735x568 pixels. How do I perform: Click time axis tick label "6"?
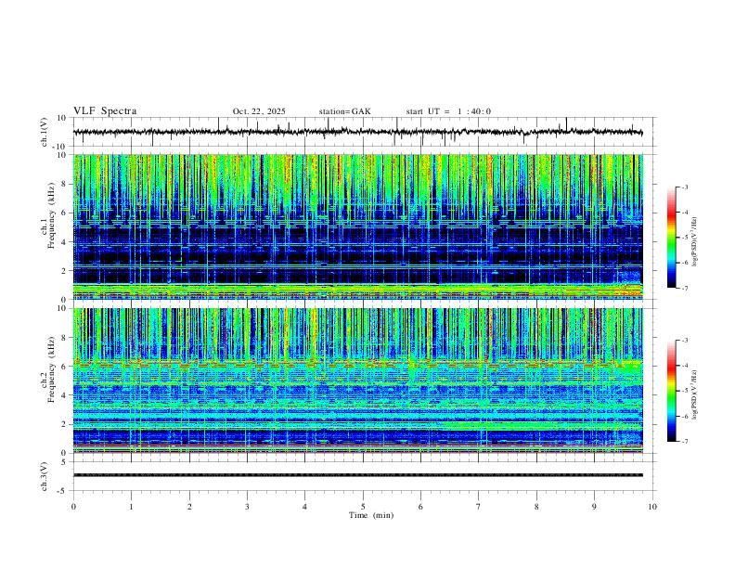(420, 507)
